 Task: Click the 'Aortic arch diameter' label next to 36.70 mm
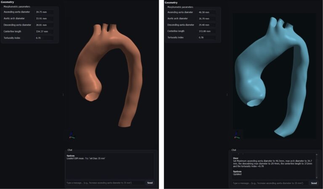click(177, 18)
